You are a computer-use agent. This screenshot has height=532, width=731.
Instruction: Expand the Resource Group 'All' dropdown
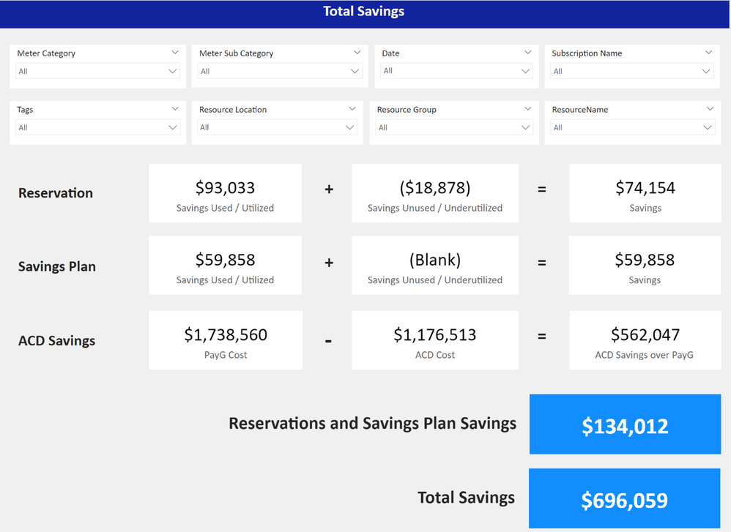[x=453, y=127]
